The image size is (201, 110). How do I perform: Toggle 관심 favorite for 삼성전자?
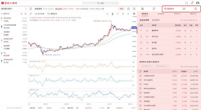tap(121, 9)
